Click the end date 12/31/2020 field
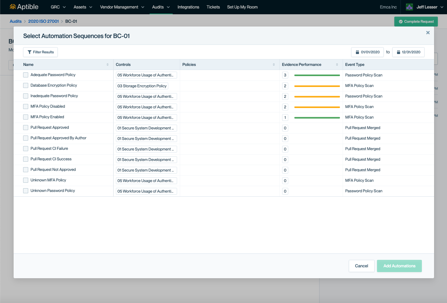This screenshot has width=447, height=303. tap(408, 52)
